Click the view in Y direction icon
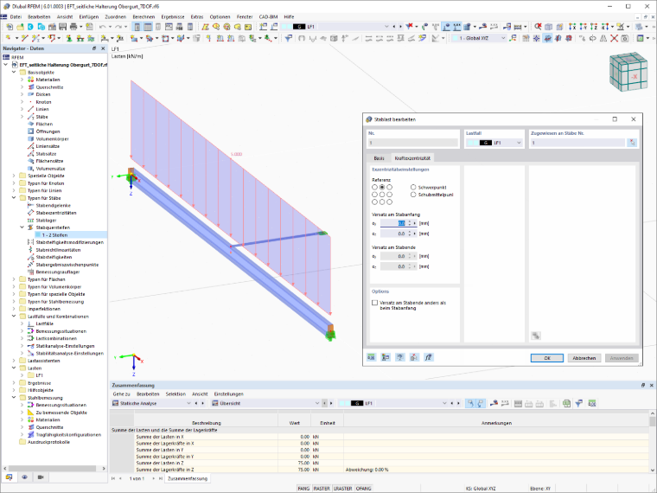The image size is (657, 493). pyautogui.click(x=583, y=27)
